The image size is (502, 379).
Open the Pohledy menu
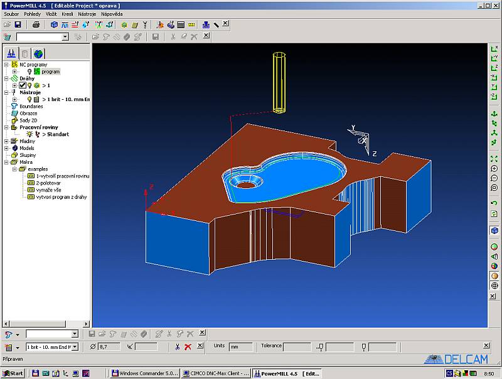pyautogui.click(x=33, y=14)
